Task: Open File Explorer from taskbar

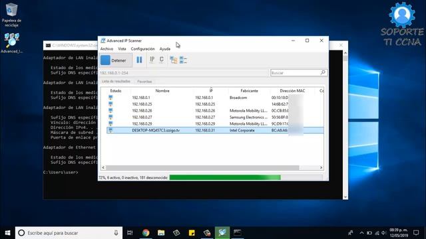Action: [x=161, y=233]
